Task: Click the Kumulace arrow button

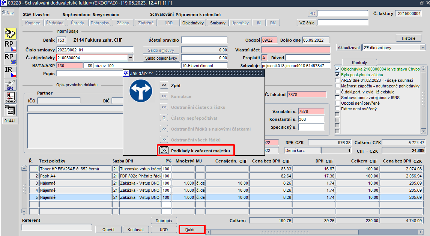Action: (x=164, y=96)
